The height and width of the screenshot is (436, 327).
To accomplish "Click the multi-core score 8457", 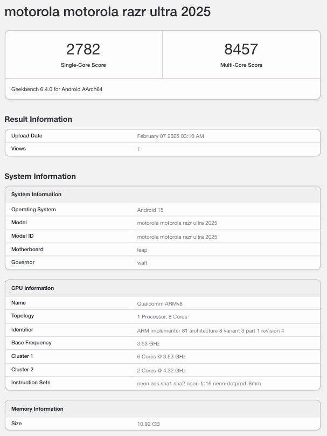I will coord(241,49).
